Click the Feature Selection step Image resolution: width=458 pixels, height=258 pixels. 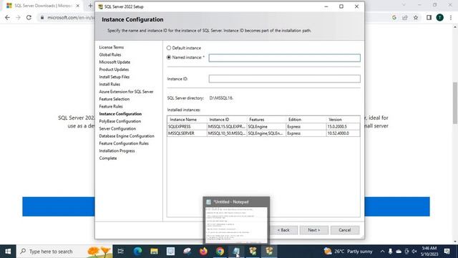coord(114,99)
